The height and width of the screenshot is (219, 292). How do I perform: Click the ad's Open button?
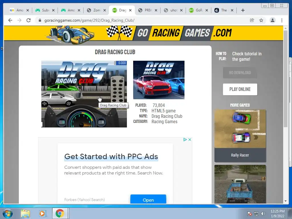tap(148, 200)
